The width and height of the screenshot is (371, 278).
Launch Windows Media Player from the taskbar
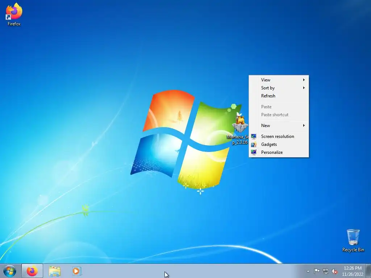click(76, 271)
